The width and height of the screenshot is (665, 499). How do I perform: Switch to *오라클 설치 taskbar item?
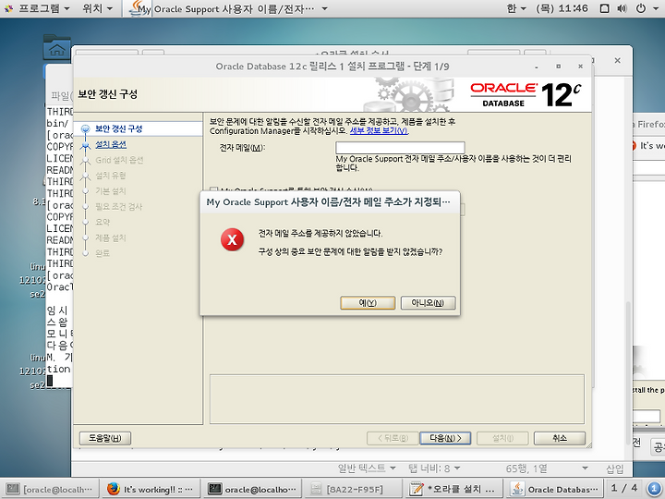(453, 489)
